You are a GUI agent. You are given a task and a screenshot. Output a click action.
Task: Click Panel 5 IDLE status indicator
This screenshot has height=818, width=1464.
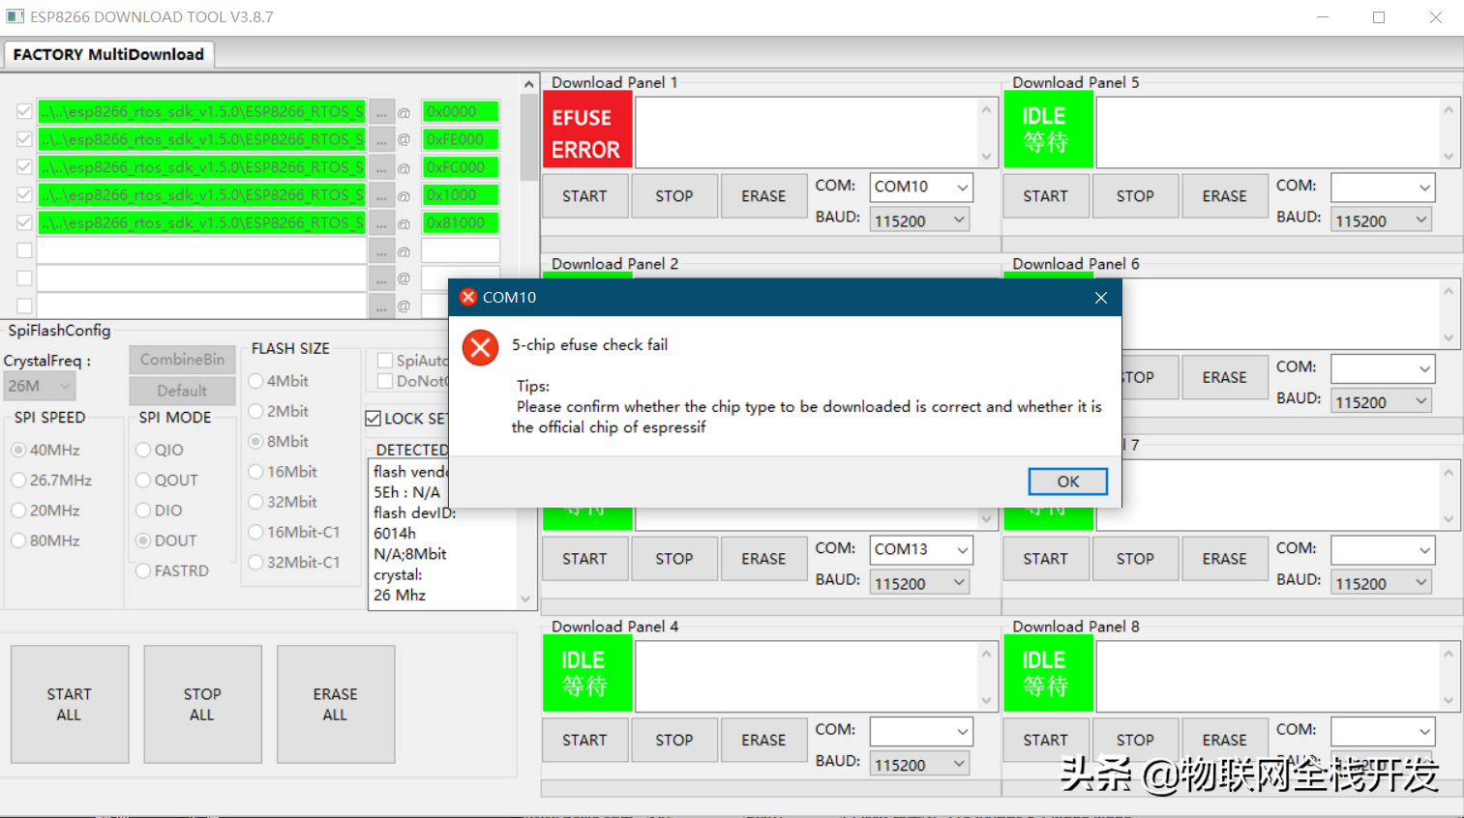tap(1048, 130)
